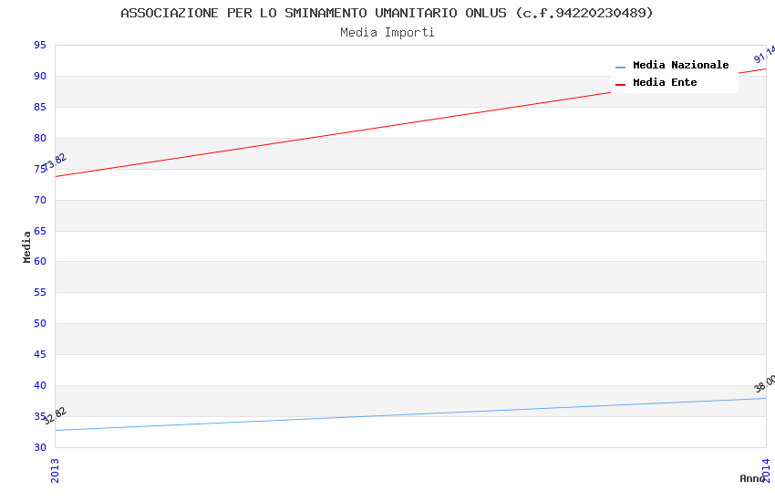Click the 65 y-axis tick label
Screen dimensions: 775x502
(40, 231)
